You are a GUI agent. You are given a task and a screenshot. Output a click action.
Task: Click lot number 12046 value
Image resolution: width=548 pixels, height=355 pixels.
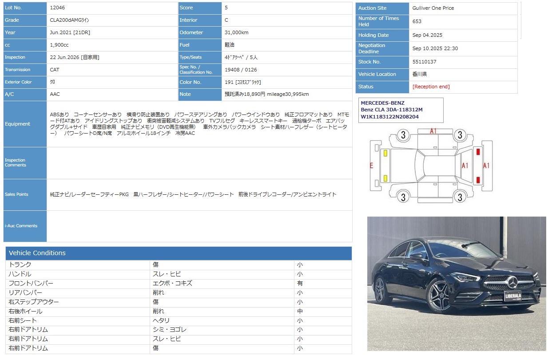click(57, 8)
